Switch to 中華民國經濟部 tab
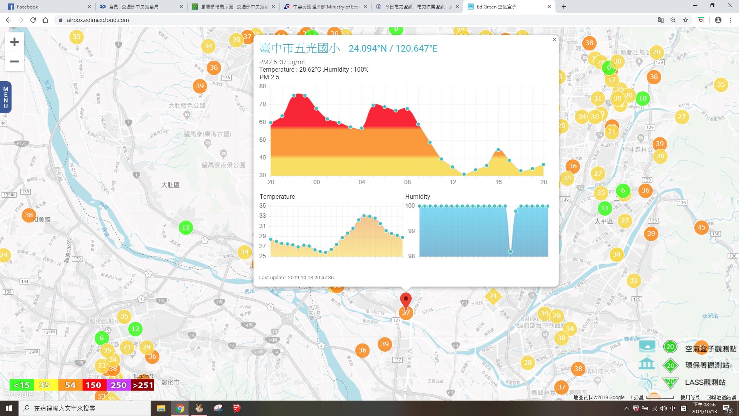 326,7
